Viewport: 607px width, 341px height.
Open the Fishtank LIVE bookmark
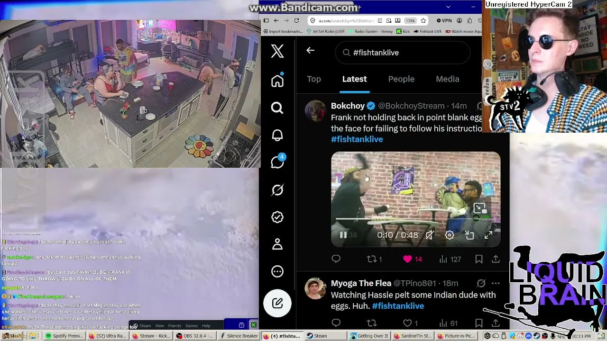(x=428, y=32)
